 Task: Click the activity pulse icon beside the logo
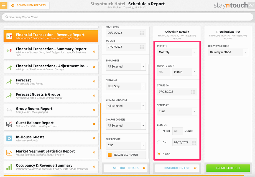point(251,5)
